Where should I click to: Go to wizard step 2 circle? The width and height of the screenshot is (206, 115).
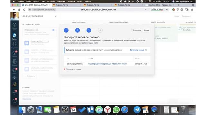click(77, 30)
